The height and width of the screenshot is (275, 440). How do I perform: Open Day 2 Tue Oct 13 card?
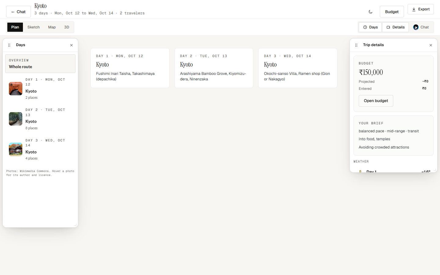[214, 68]
